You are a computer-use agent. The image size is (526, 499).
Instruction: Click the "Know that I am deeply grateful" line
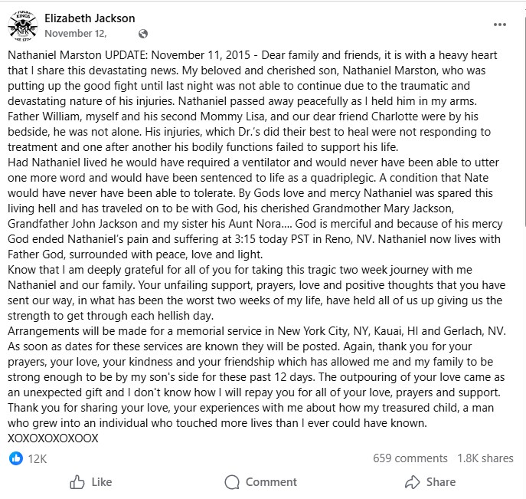(92, 270)
